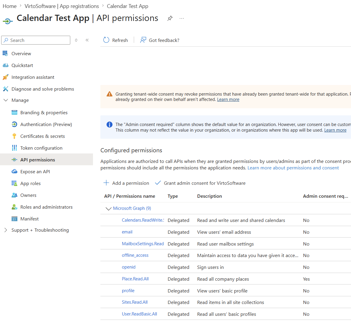Click Add a permission
Image resolution: width=351 pixels, height=332 pixels.
pyautogui.click(x=126, y=183)
